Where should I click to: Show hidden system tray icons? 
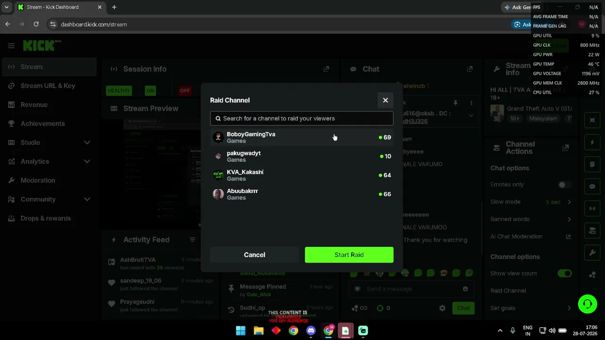pos(500,331)
